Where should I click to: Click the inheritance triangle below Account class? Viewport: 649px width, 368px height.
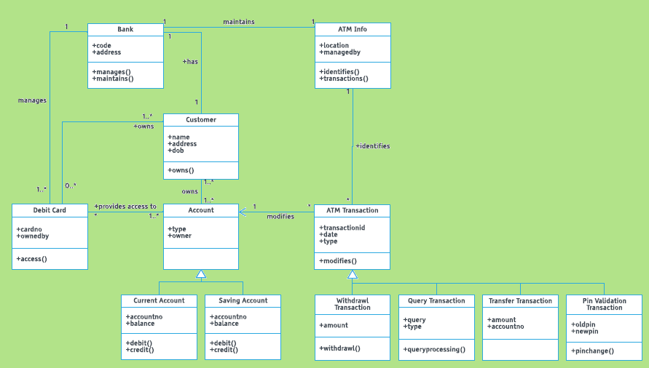tap(201, 274)
